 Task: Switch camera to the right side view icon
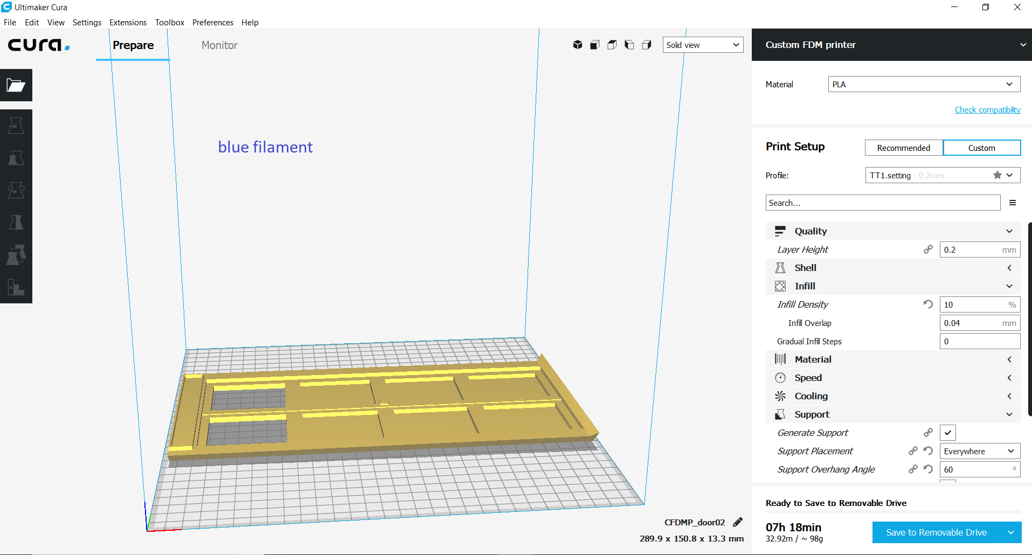tap(647, 45)
